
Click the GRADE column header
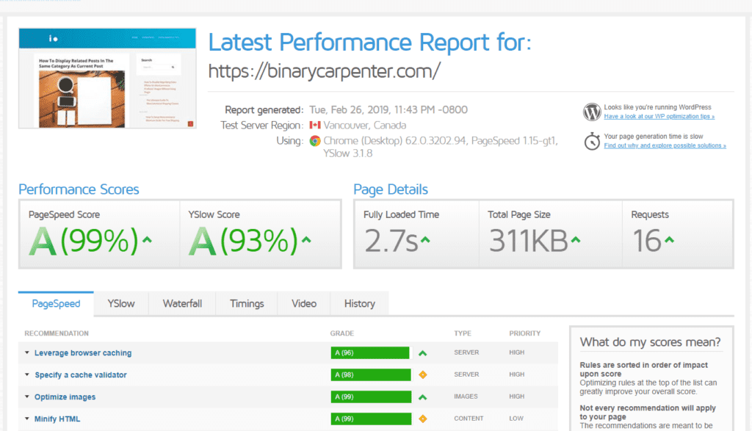click(342, 333)
